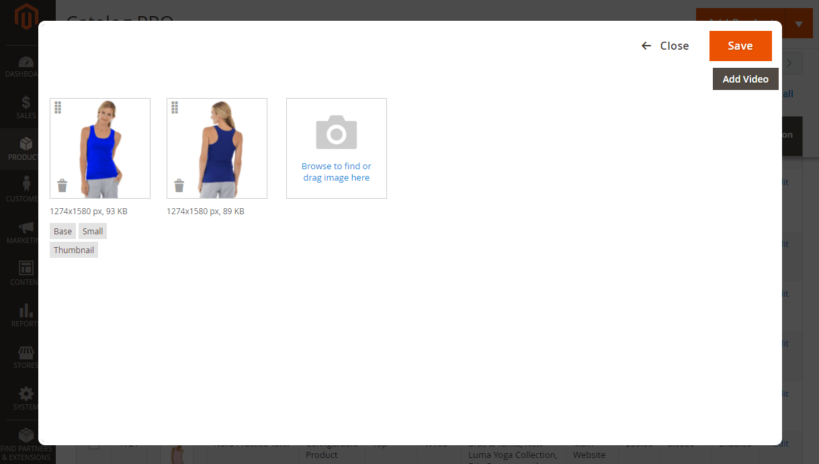Open Reports section in the sidebar
Viewport: 819px width, 464px height.
[26, 316]
